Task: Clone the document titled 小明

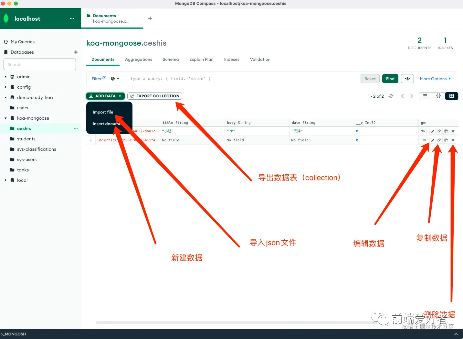Action: pyautogui.click(x=446, y=131)
